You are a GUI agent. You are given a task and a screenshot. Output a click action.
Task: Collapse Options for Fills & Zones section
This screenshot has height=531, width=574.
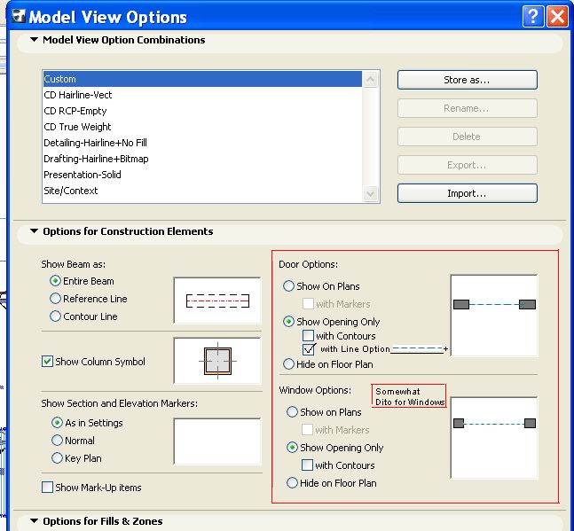34,520
